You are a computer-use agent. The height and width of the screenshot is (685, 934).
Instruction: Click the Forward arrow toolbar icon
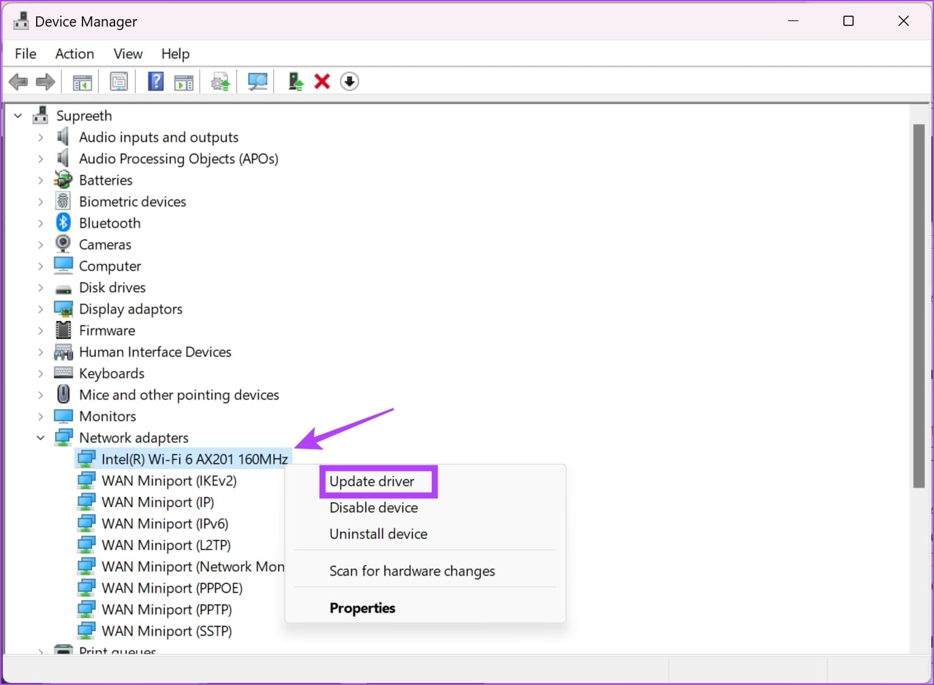[46, 82]
